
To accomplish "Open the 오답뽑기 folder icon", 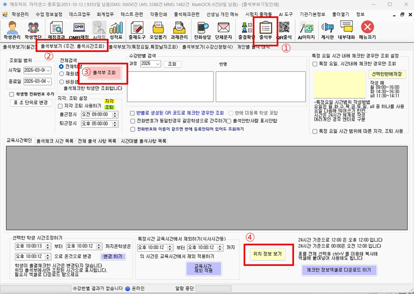I will (x=157, y=29).
